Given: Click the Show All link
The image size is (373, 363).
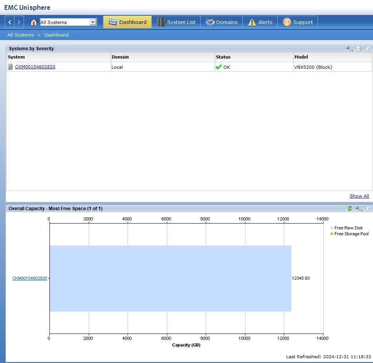Looking at the screenshot, I should [x=359, y=196].
